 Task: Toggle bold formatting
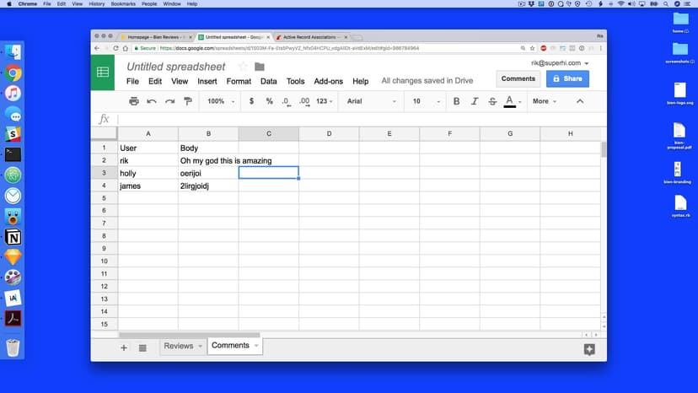point(456,101)
